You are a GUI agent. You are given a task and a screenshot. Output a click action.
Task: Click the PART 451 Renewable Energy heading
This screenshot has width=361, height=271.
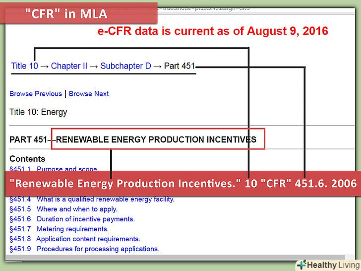click(x=133, y=139)
